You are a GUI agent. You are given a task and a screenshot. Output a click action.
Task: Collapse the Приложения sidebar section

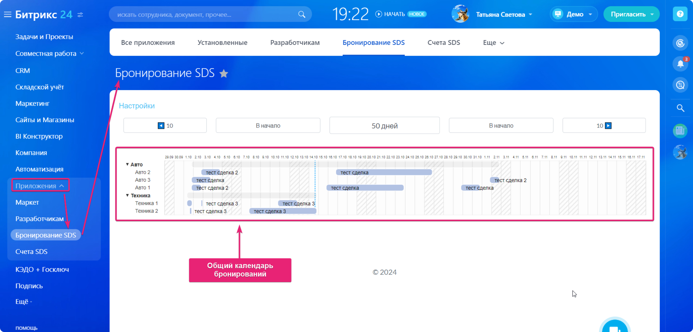pyautogui.click(x=62, y=186)
